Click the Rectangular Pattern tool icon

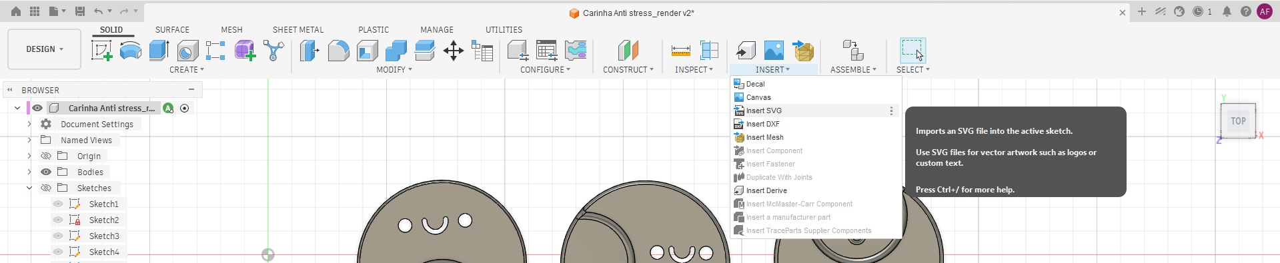point(215,51)
